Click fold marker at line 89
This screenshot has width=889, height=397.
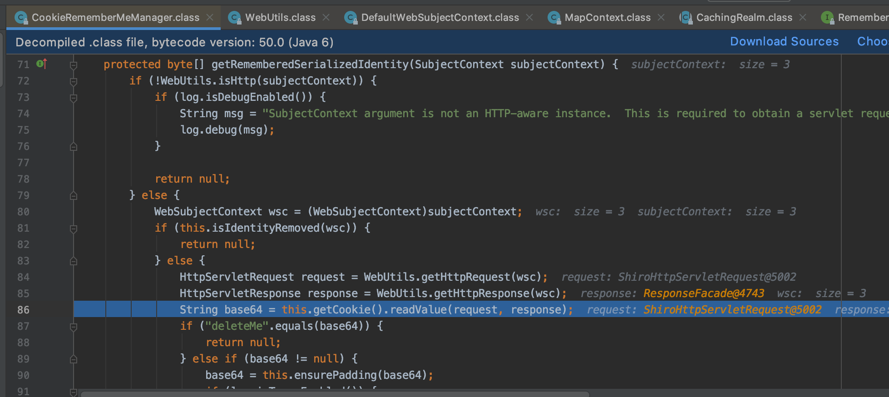coord(74,359)
